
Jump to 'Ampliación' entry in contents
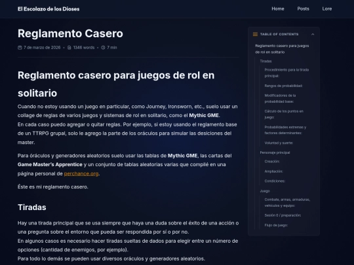coord(273,171)
